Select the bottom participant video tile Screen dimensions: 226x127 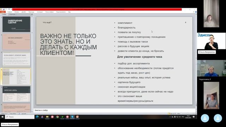click(x=211, y=96)
